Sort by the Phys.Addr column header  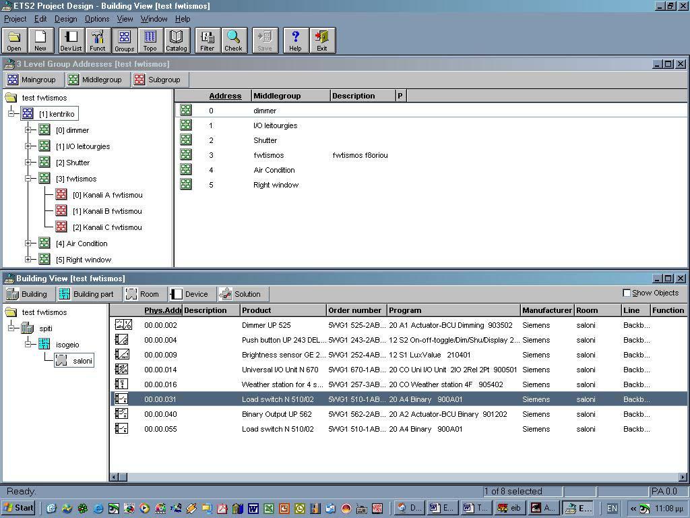(x=162, y=310)
